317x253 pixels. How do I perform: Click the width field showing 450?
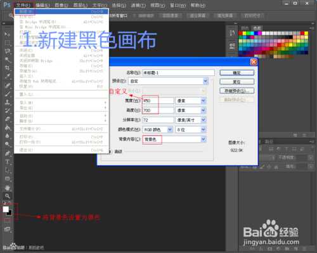pyautogui.click(x=158, y=101)
